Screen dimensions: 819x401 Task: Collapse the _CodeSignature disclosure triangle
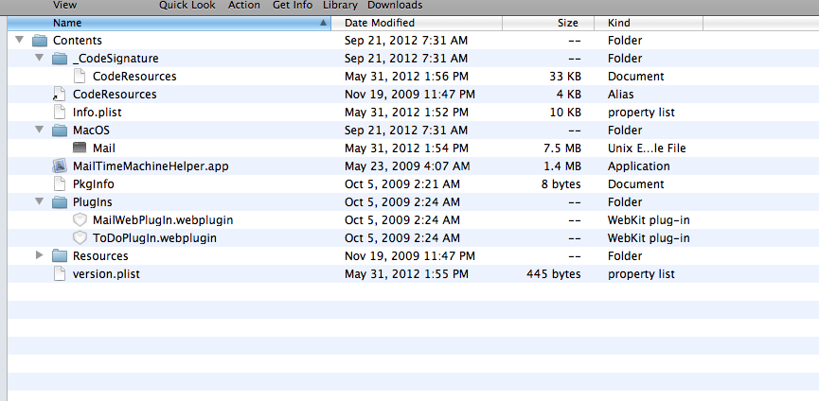coord(40,58)
